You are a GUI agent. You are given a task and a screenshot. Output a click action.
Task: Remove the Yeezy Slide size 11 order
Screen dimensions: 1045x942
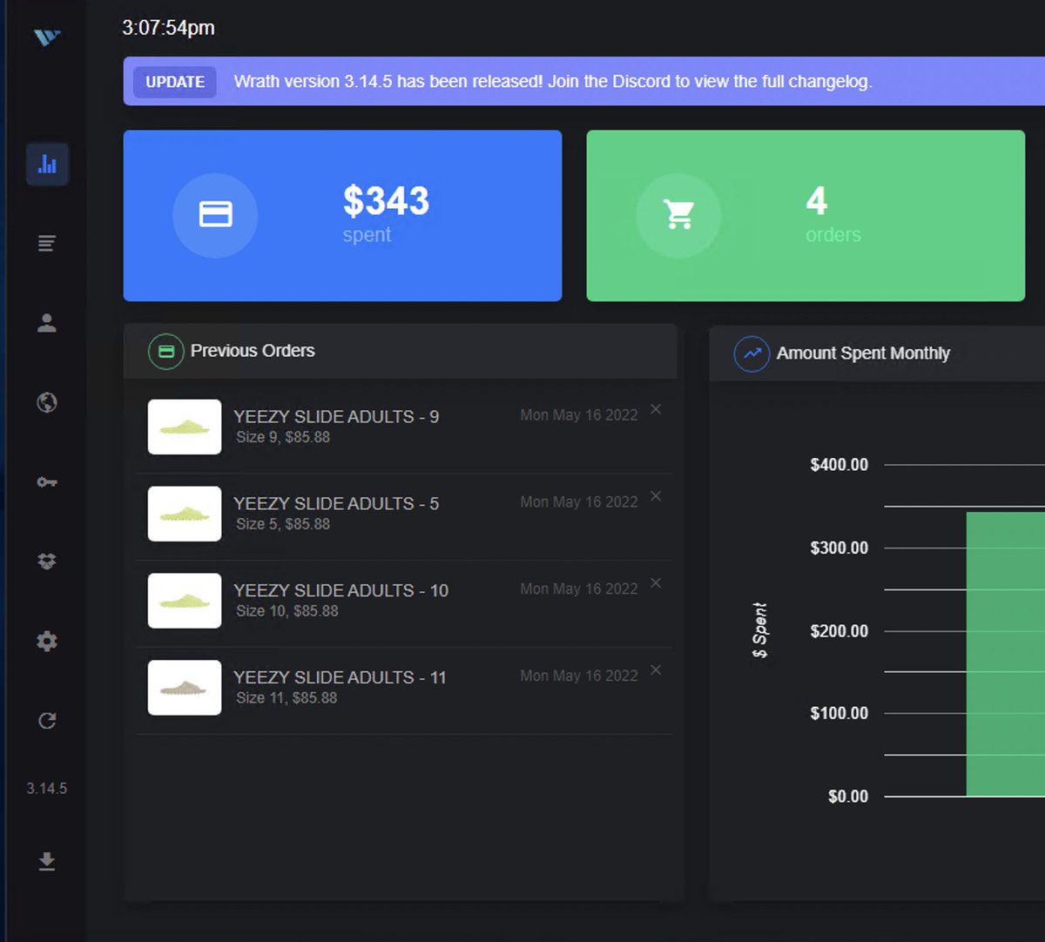tap(656, 669)
